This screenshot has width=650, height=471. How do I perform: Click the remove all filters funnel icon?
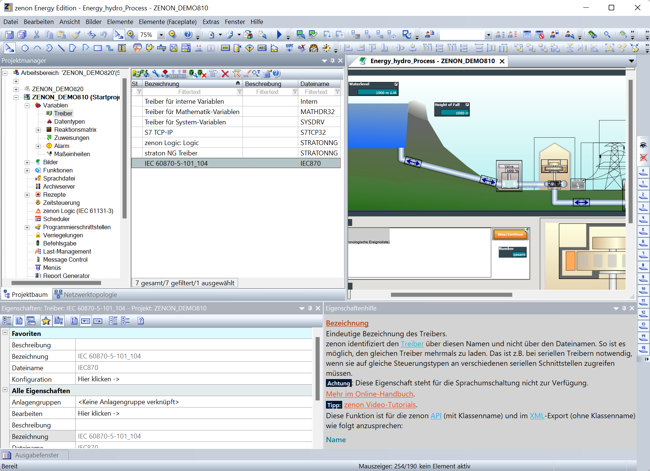(237, 74)
